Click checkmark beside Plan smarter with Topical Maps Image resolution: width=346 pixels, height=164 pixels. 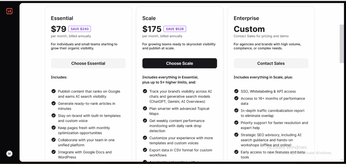[x=145, y=108]
